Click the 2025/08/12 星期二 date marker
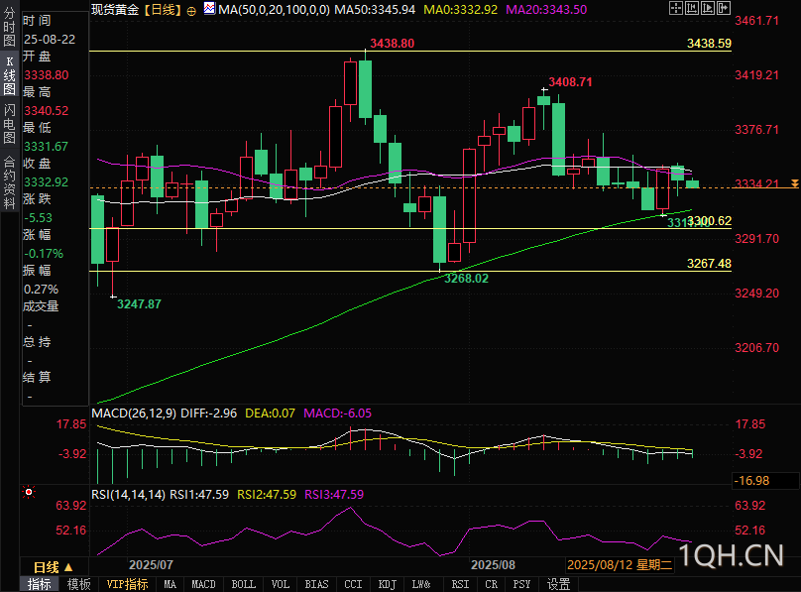The height and width of the screenshot is (592, 801). click(620, 565)
